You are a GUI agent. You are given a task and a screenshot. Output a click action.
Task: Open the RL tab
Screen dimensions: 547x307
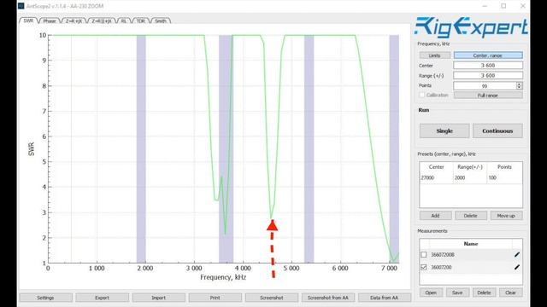124,20
